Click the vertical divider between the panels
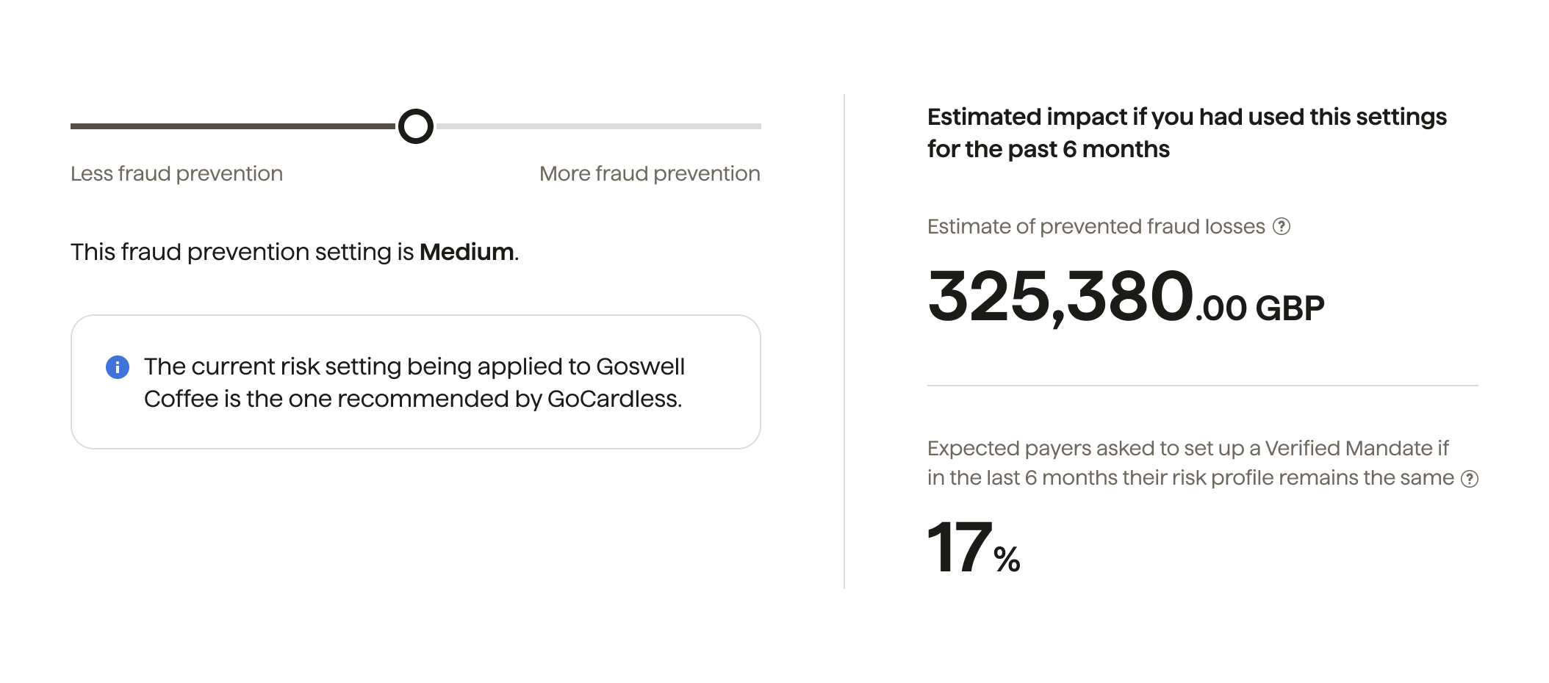The height and width of the screenshot is (683, 1549). (844, 341)
